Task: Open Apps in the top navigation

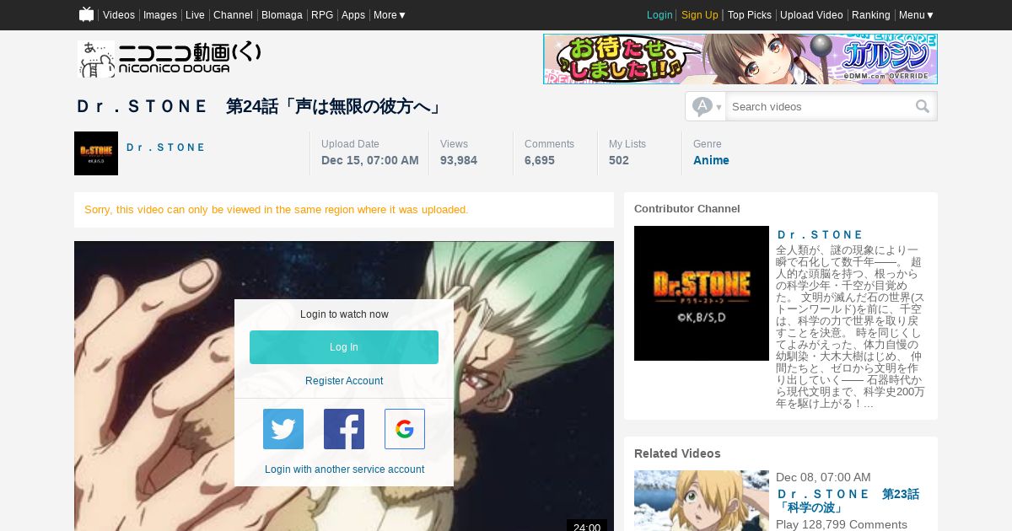Action: (x=353, y=15)
